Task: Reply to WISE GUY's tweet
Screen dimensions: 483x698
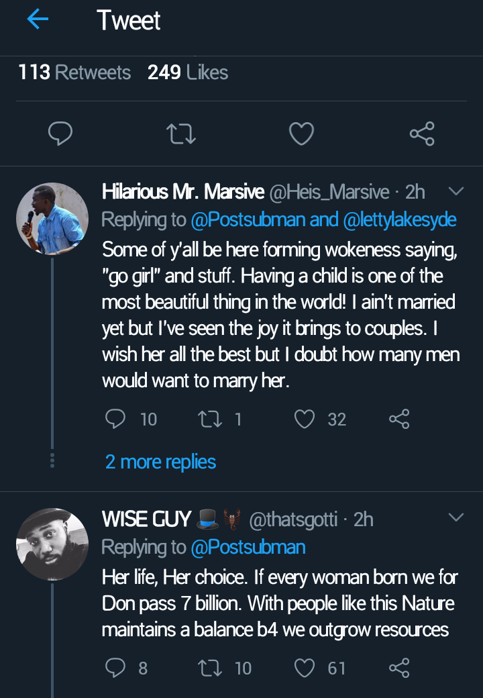Action: (x=116, y=668)
